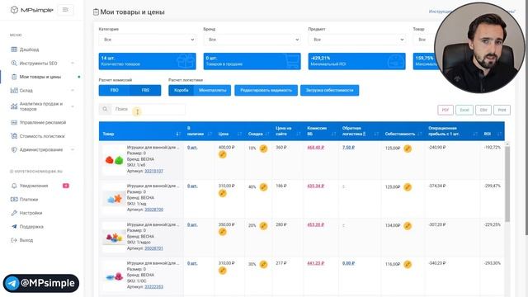Expand the Склад submenu
This screenshot has height=297, width=528.
(73, 90)
